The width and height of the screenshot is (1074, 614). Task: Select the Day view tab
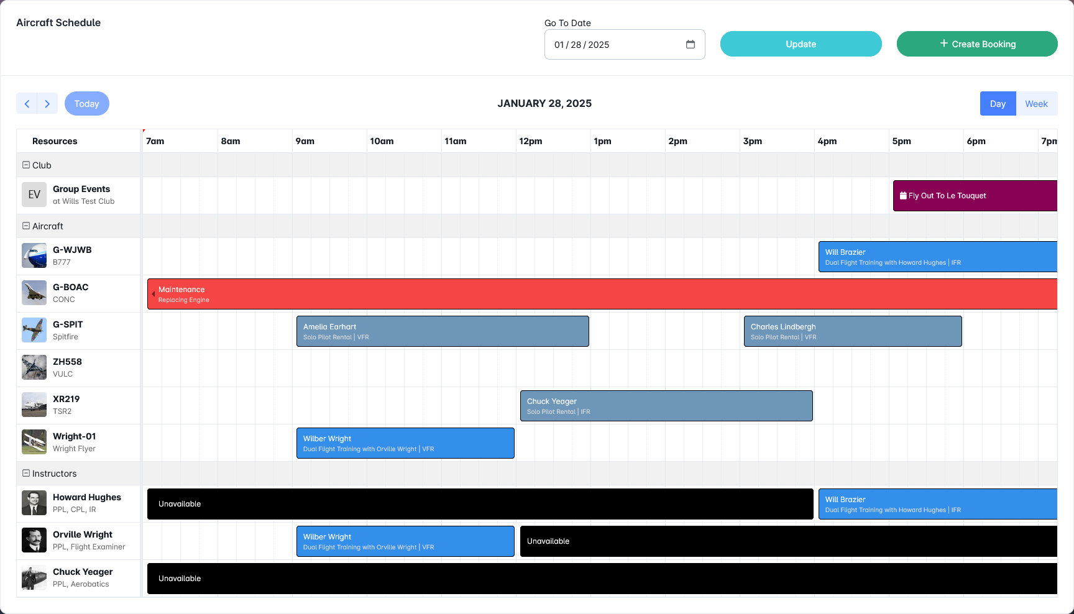click(x=998, y=103)
